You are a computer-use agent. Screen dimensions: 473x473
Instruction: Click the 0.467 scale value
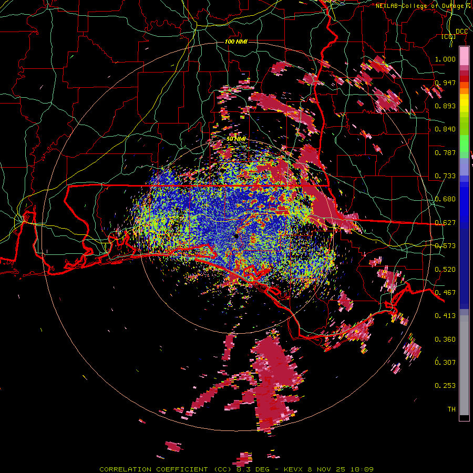(445, 292)
